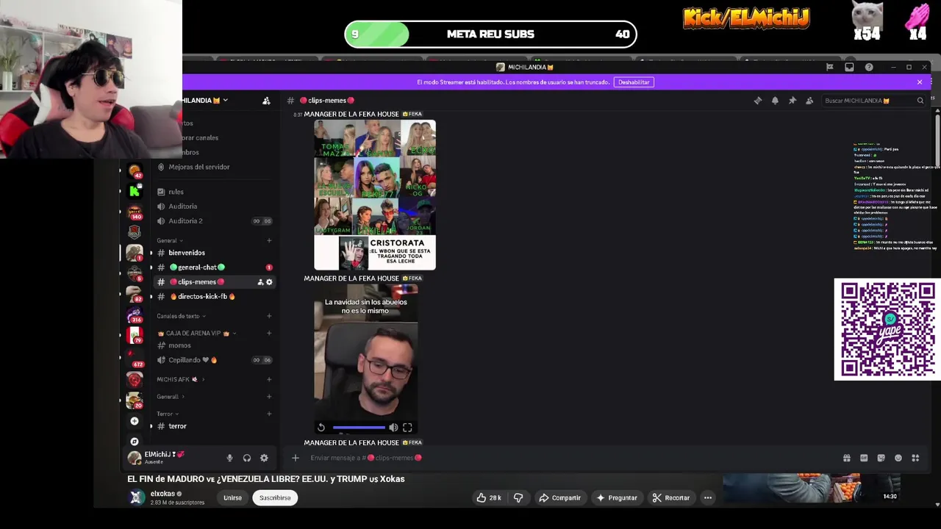Click YouTube Compartir button
This screenshot has height=529, width=941.
559,497
